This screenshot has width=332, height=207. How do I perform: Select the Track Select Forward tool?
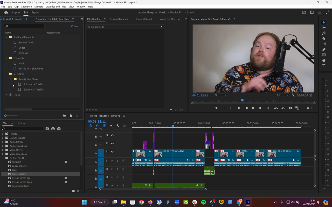click(x=324, y=27)
